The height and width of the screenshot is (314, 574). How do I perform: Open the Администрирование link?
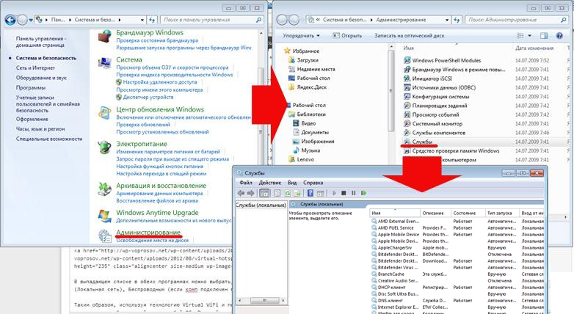click(x=148, y=232)
